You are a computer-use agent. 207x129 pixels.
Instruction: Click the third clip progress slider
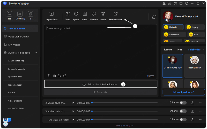tap(124, 120)
